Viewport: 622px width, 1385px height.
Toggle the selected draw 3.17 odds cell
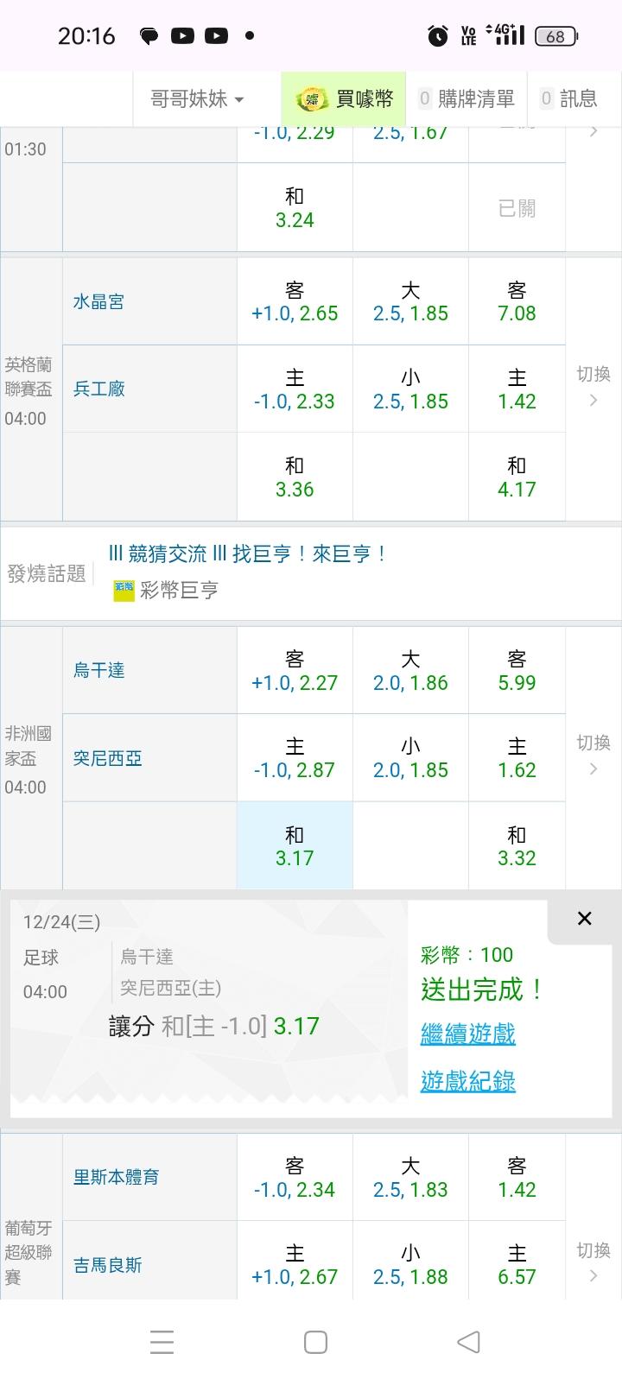[x=295, y=846]
